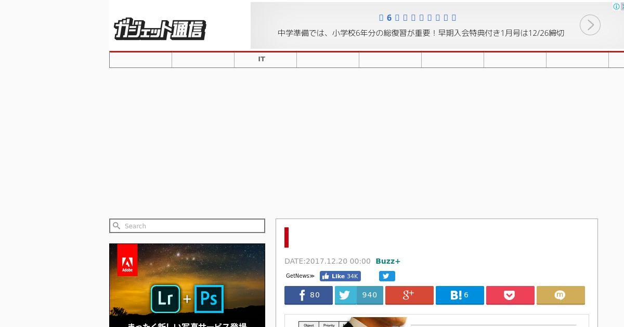Click the ad banner next arrow
624x327 pixels.
(x=590, y=25)
